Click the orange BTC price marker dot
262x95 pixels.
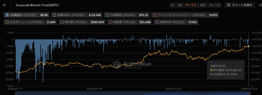pos(249,46)
